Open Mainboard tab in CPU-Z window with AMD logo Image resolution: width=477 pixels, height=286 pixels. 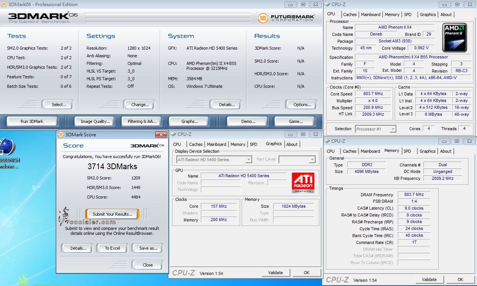pyautogui.click(x=371, y=15)
